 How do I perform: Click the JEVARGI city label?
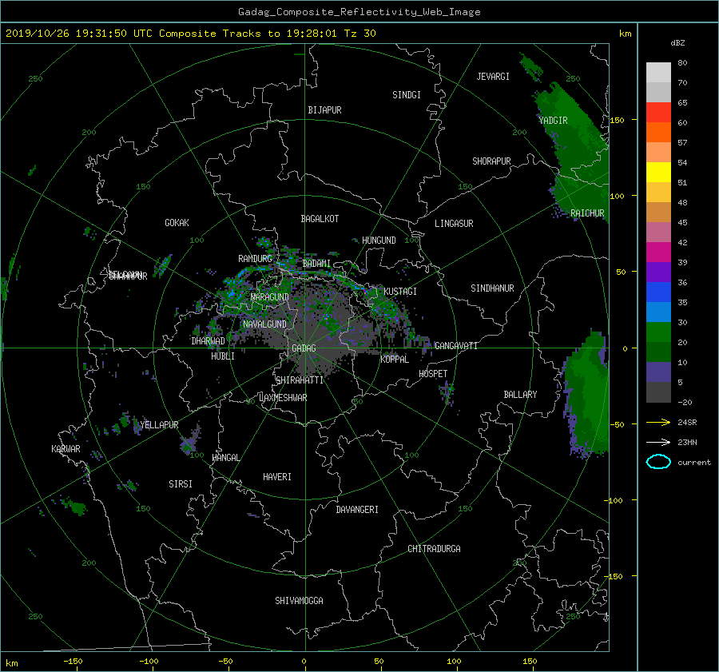click(x=492, y=77)
